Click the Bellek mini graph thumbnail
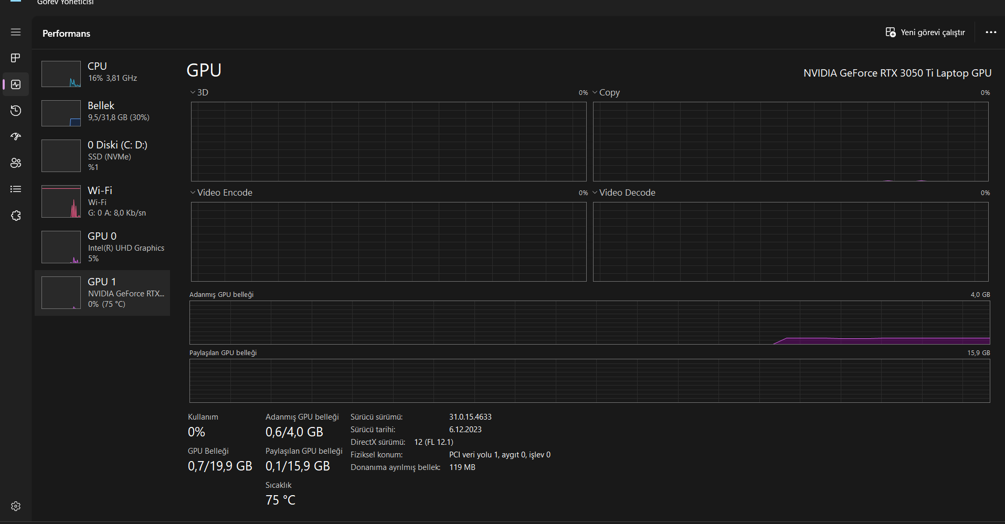 point(61,113)
